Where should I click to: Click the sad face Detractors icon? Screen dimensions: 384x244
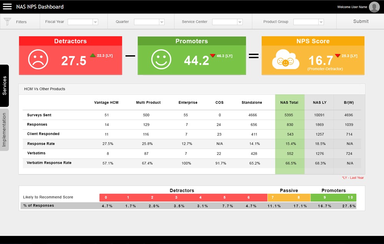pyautogui.click(x=38, y=60)
